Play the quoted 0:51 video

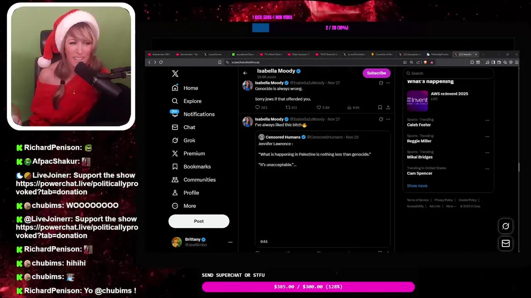tap(322, 207)
